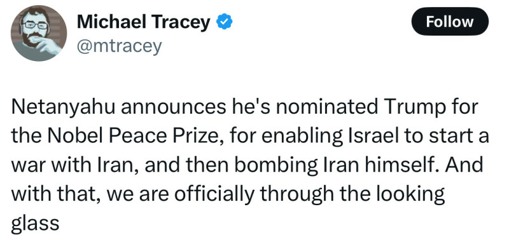Open the @mtracey handle link
Image resolution: width=509 pixels, height=242 pixels.
pyautogui.click(x=119, y=47)
